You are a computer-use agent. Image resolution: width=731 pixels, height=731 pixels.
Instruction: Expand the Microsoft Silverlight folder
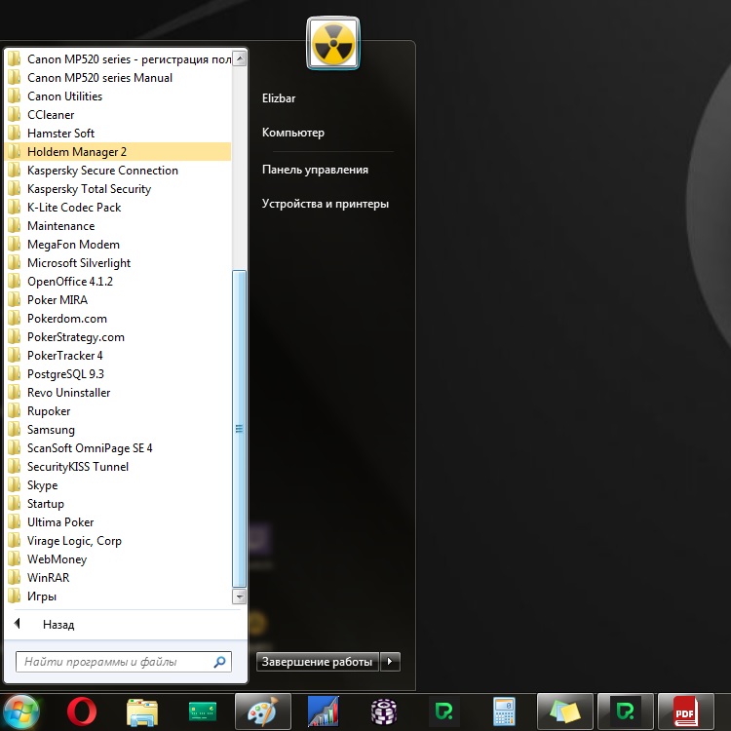pos(118,263)
